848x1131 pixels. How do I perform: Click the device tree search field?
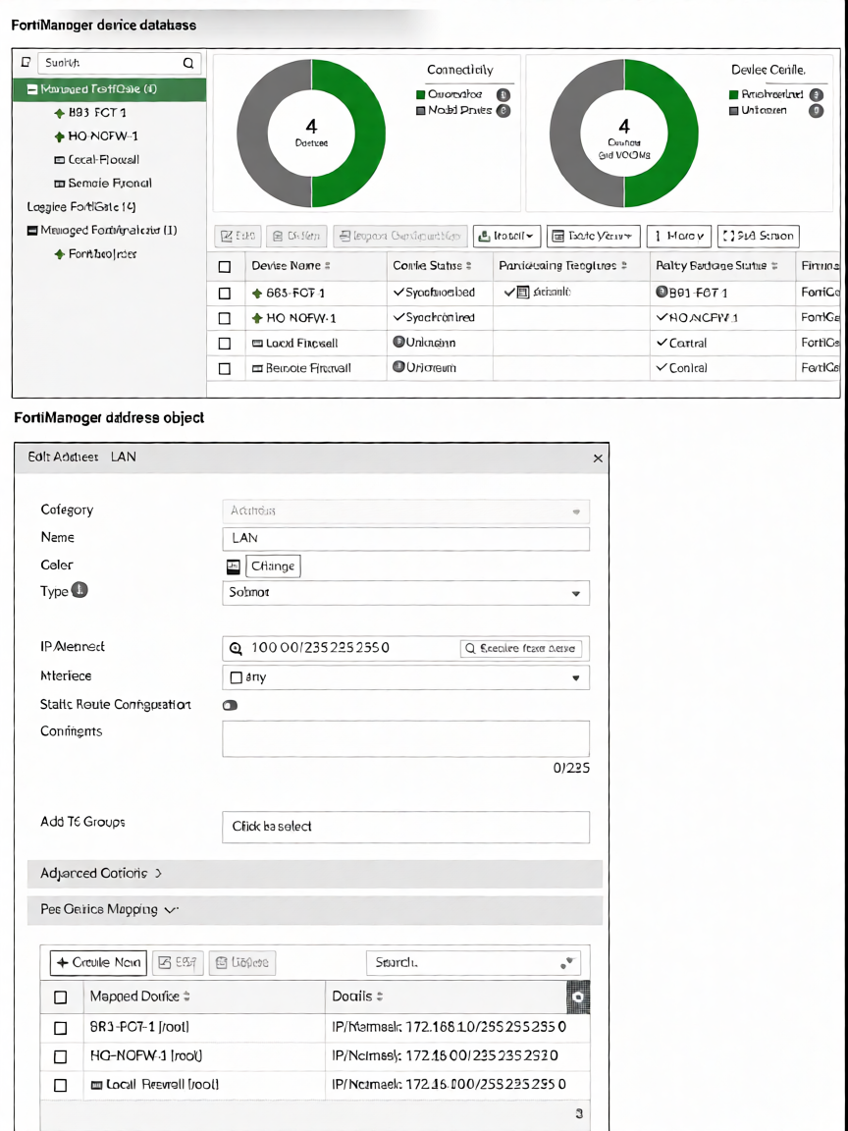click(118, 63)
